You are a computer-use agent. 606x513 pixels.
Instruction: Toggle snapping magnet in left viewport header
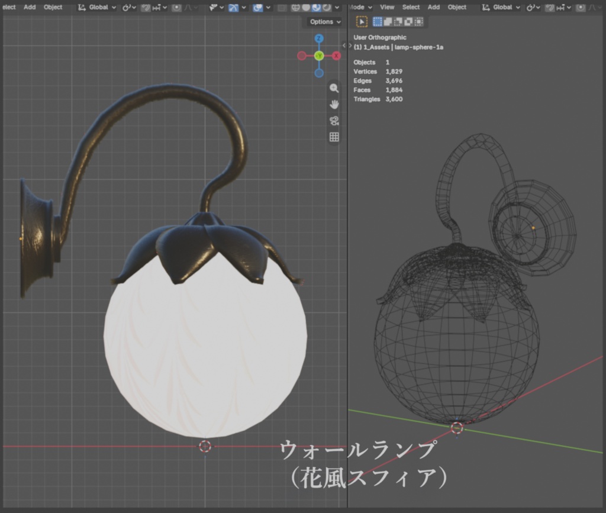point(146,7)
